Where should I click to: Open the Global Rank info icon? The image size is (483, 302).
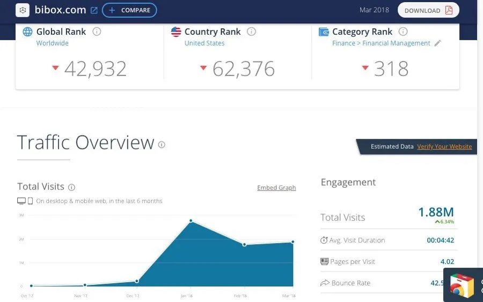(97, 32)
